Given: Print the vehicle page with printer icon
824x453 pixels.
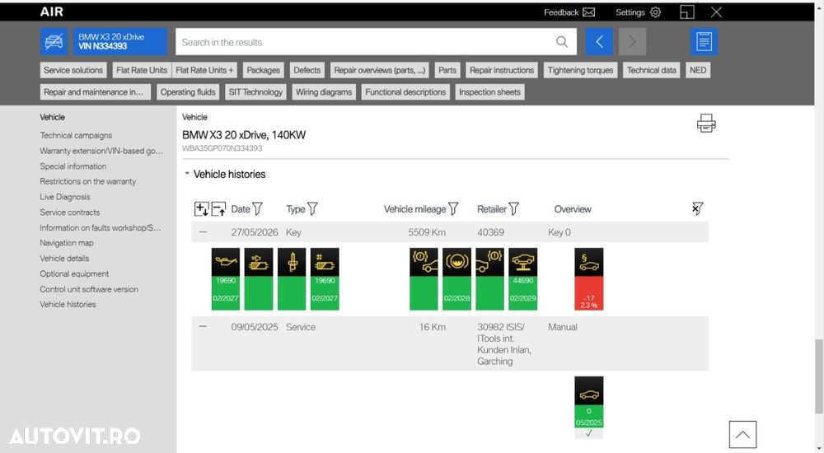Looking at the screenshot, I should click(x=706, y=124).
